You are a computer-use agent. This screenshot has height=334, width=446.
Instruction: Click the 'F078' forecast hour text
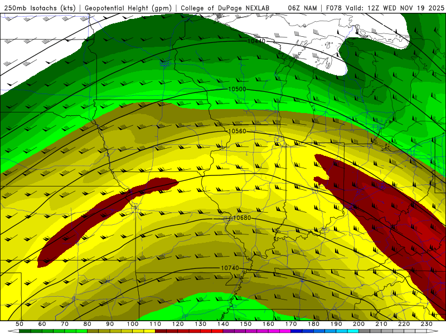(x=334, y=8)
